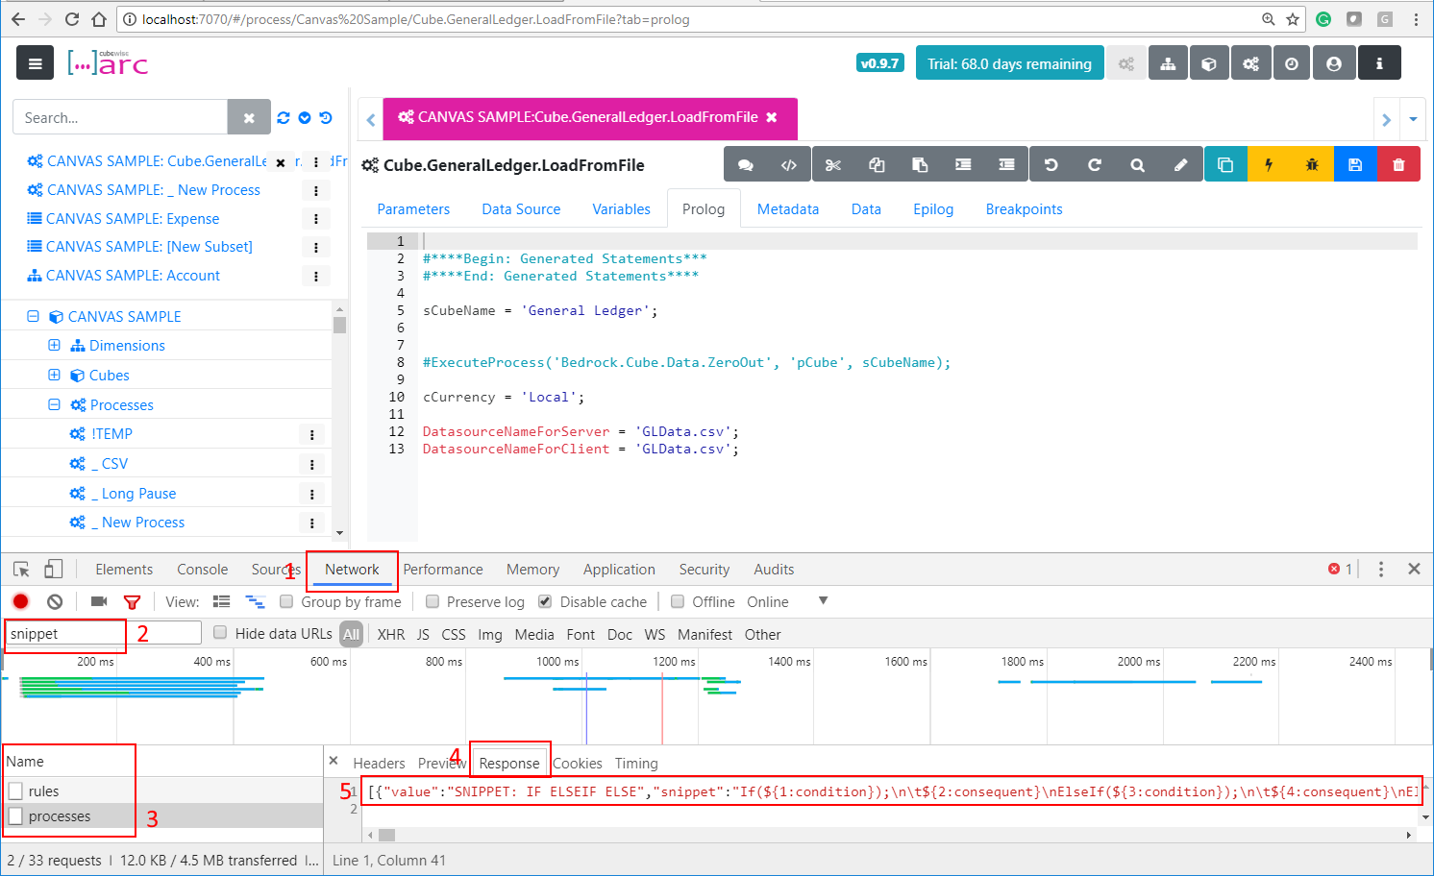
Task: Save the process with blue disk icon
Action: 1355,164
